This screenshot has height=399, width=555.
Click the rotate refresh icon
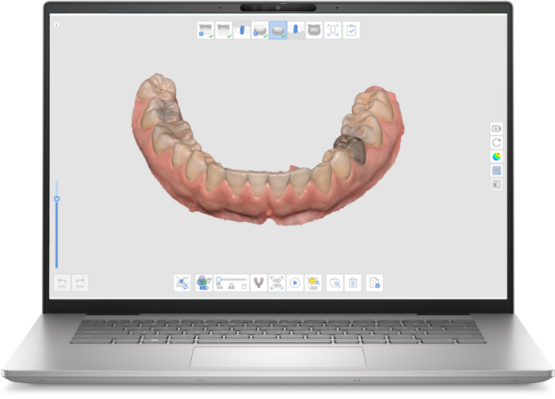pyautogui.click(x=497, y=142)
